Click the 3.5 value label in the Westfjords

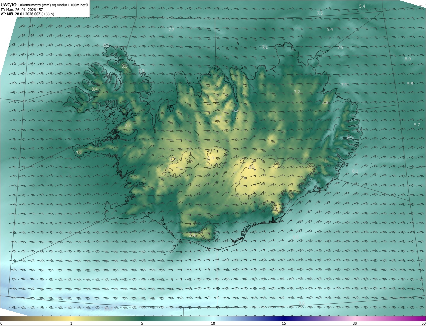pyautogui.click(x=124, y=67)
